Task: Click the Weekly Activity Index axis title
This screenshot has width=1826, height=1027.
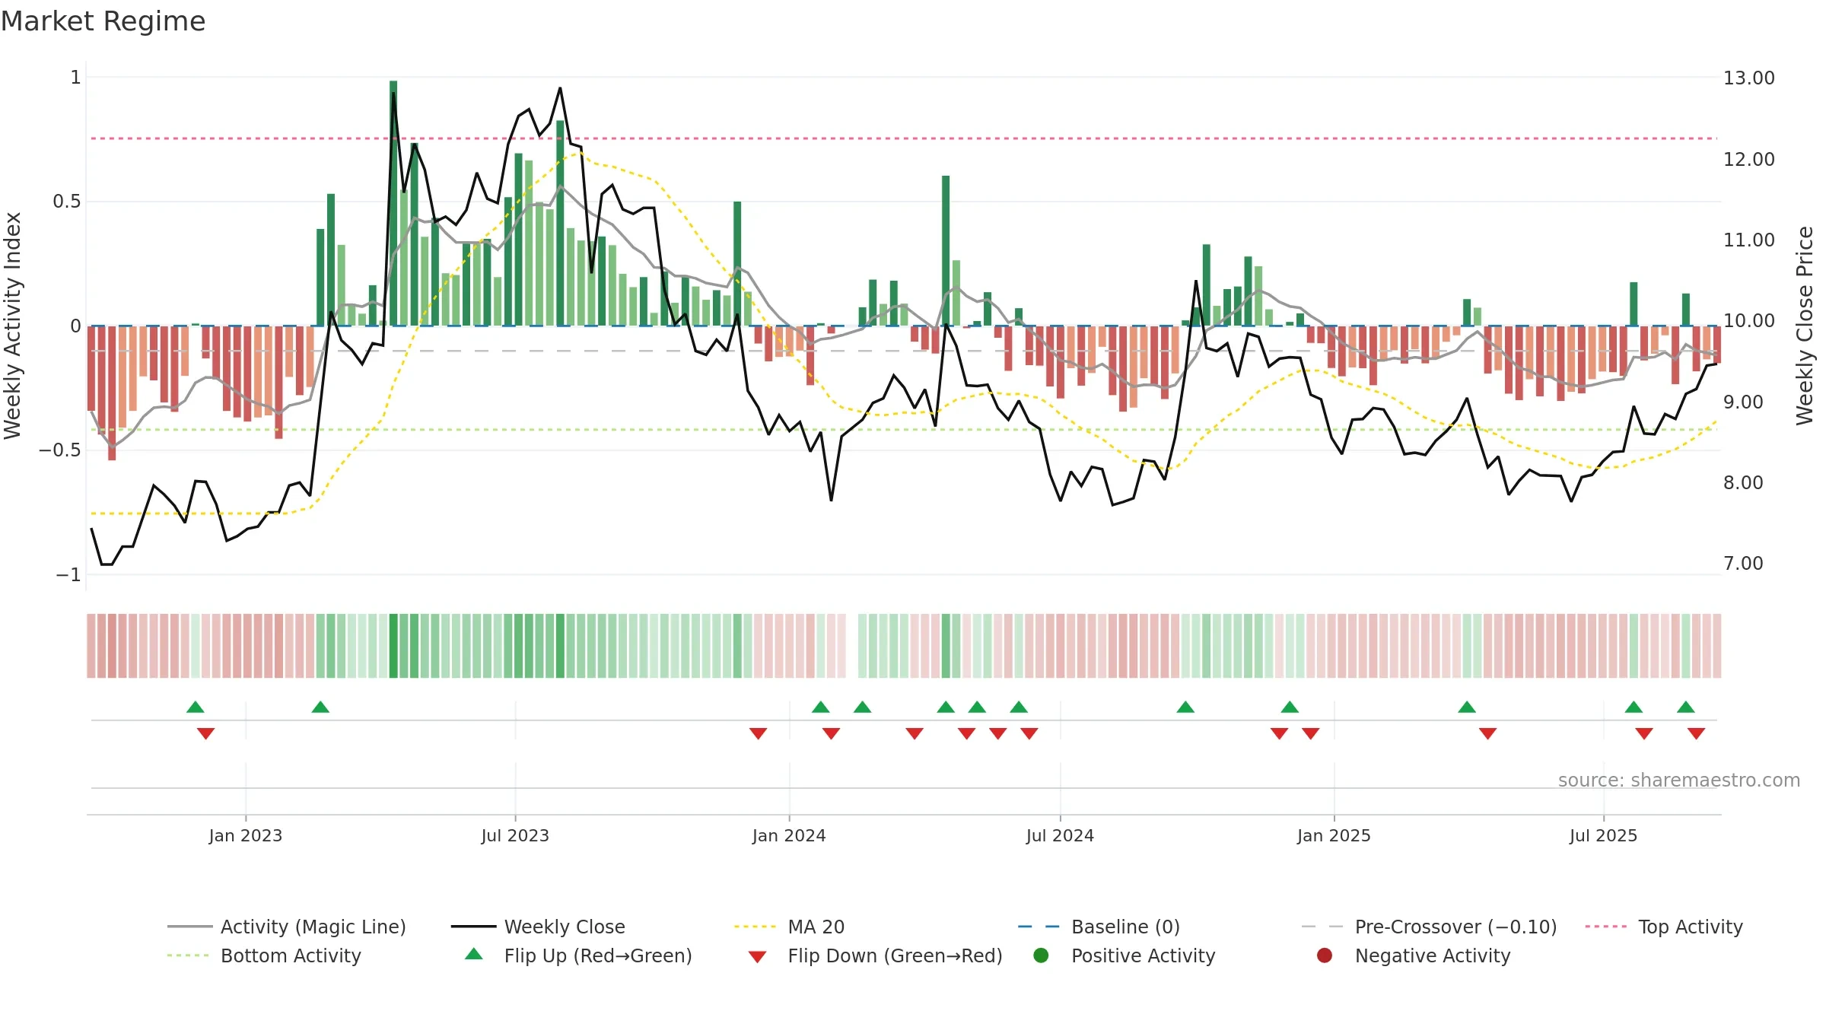Action: point(12,326)
